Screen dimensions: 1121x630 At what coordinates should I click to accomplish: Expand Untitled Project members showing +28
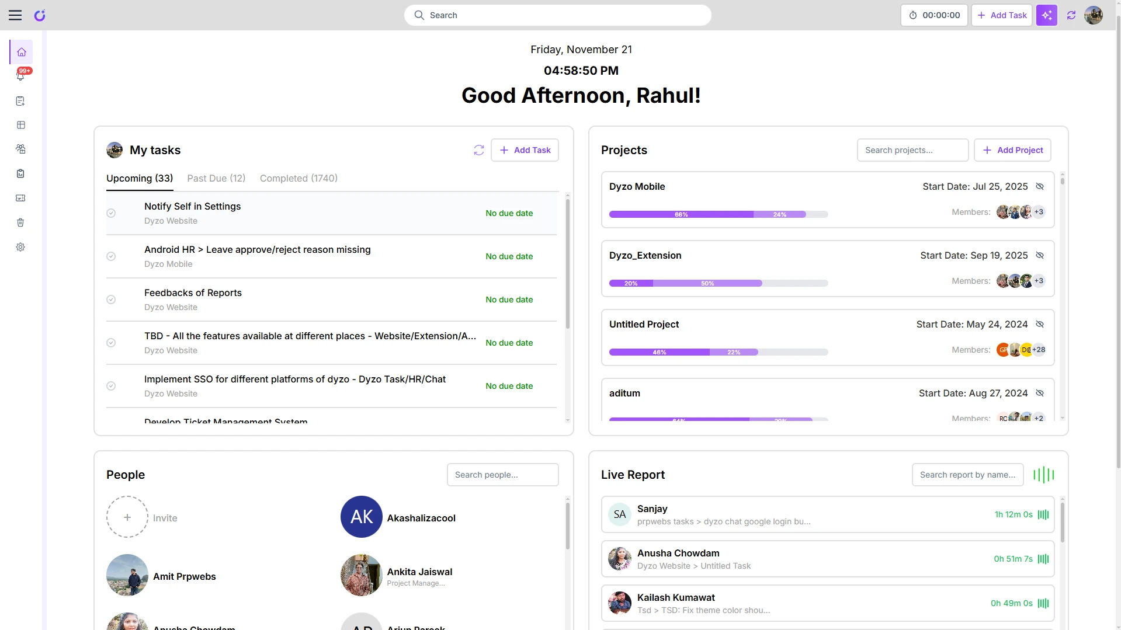(1039, 349)
